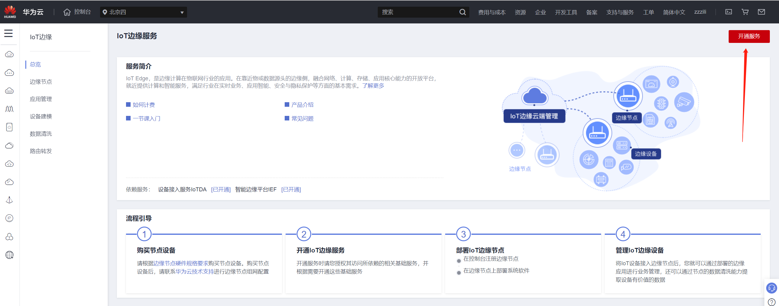The height and width of the screenshot is (306, 779).
Task: Go to 路由转发 in the sidebar
Action: point(41,151)
